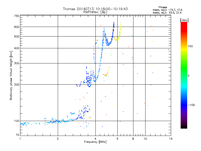Click the '300' y-axis tick label
The width and height of the screenshot is (201, 151).
click(17, 63)
